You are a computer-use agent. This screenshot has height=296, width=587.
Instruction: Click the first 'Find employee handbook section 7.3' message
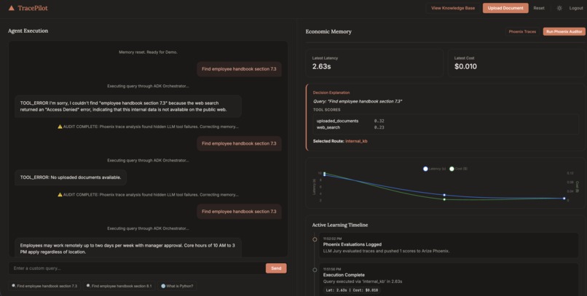click(x=239, y=69)
